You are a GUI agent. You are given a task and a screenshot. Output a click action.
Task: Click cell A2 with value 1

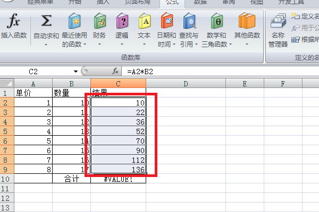[x=33, y=102]
